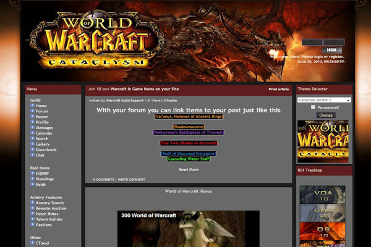Open the Downloads menu link
The image size is (371, 247).
coord(46,149)
